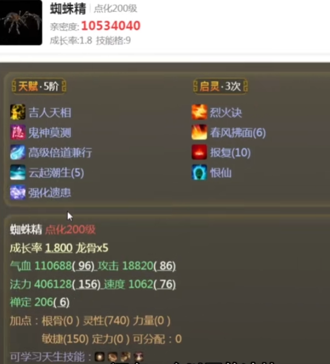The image size is (330, 364).
Task: Open the 云起潮生 skill icon
Action: click(17, 172)
